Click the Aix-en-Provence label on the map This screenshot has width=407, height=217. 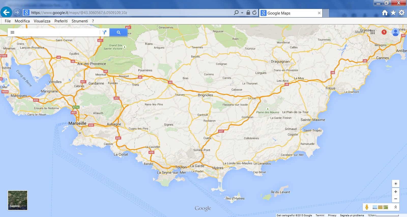[92, 64]
